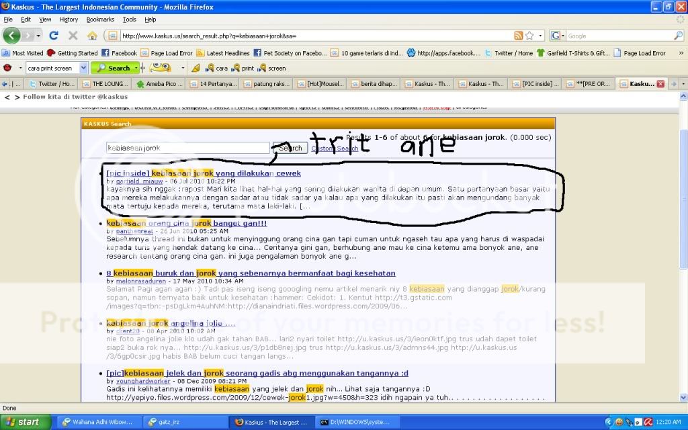Click the green toolbar Search button

[112, 68]
